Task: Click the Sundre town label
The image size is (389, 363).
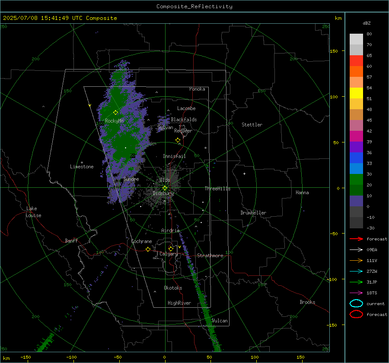Action: (131, 179)
